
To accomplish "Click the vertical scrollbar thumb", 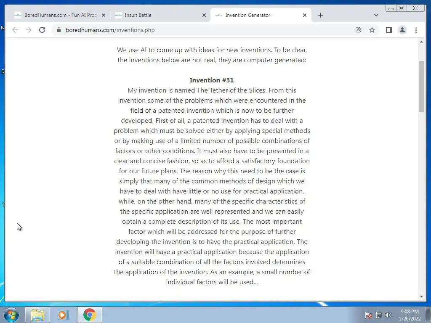I will (421, 86).
